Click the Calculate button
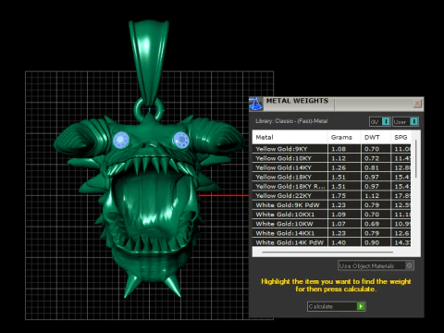 336,306
